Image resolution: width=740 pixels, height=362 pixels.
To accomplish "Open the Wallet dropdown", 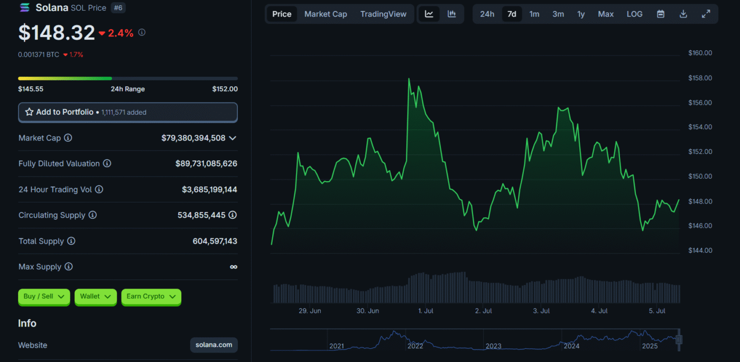I will pyautogui.click(x=96, y=296).
